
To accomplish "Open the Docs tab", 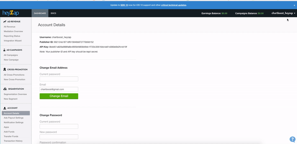I will (54, 13).
